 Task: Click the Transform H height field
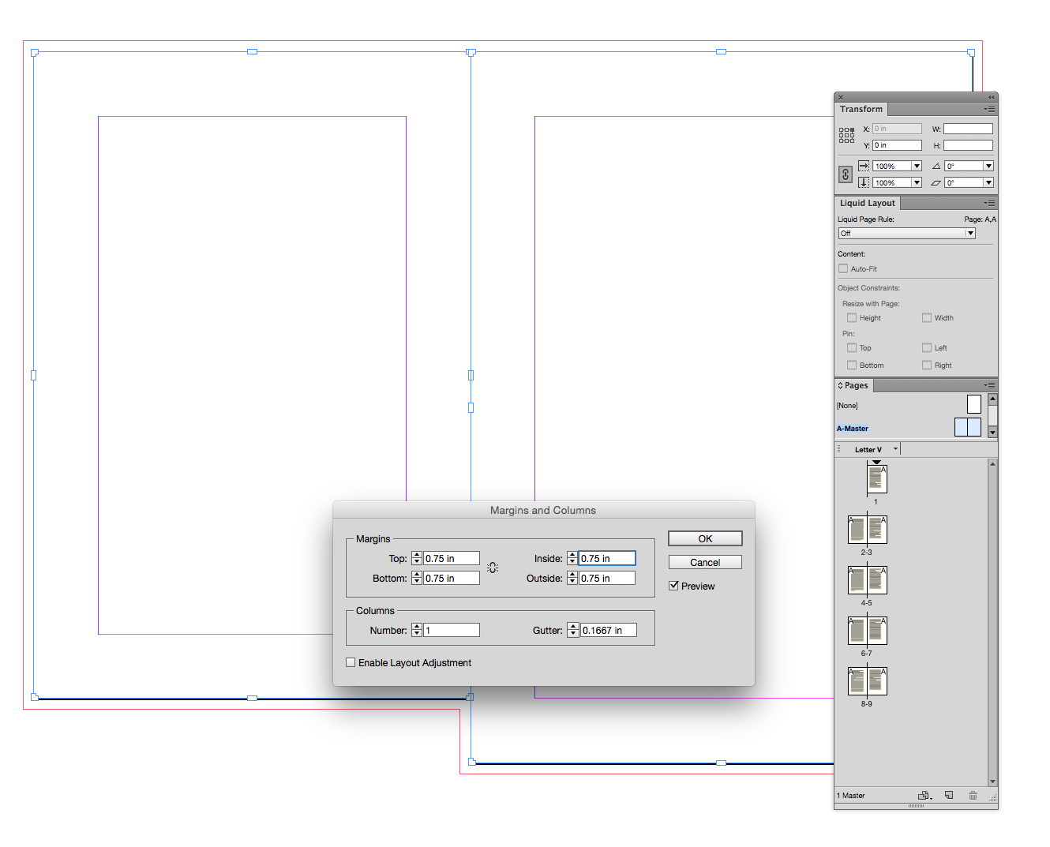click(968, 145)
